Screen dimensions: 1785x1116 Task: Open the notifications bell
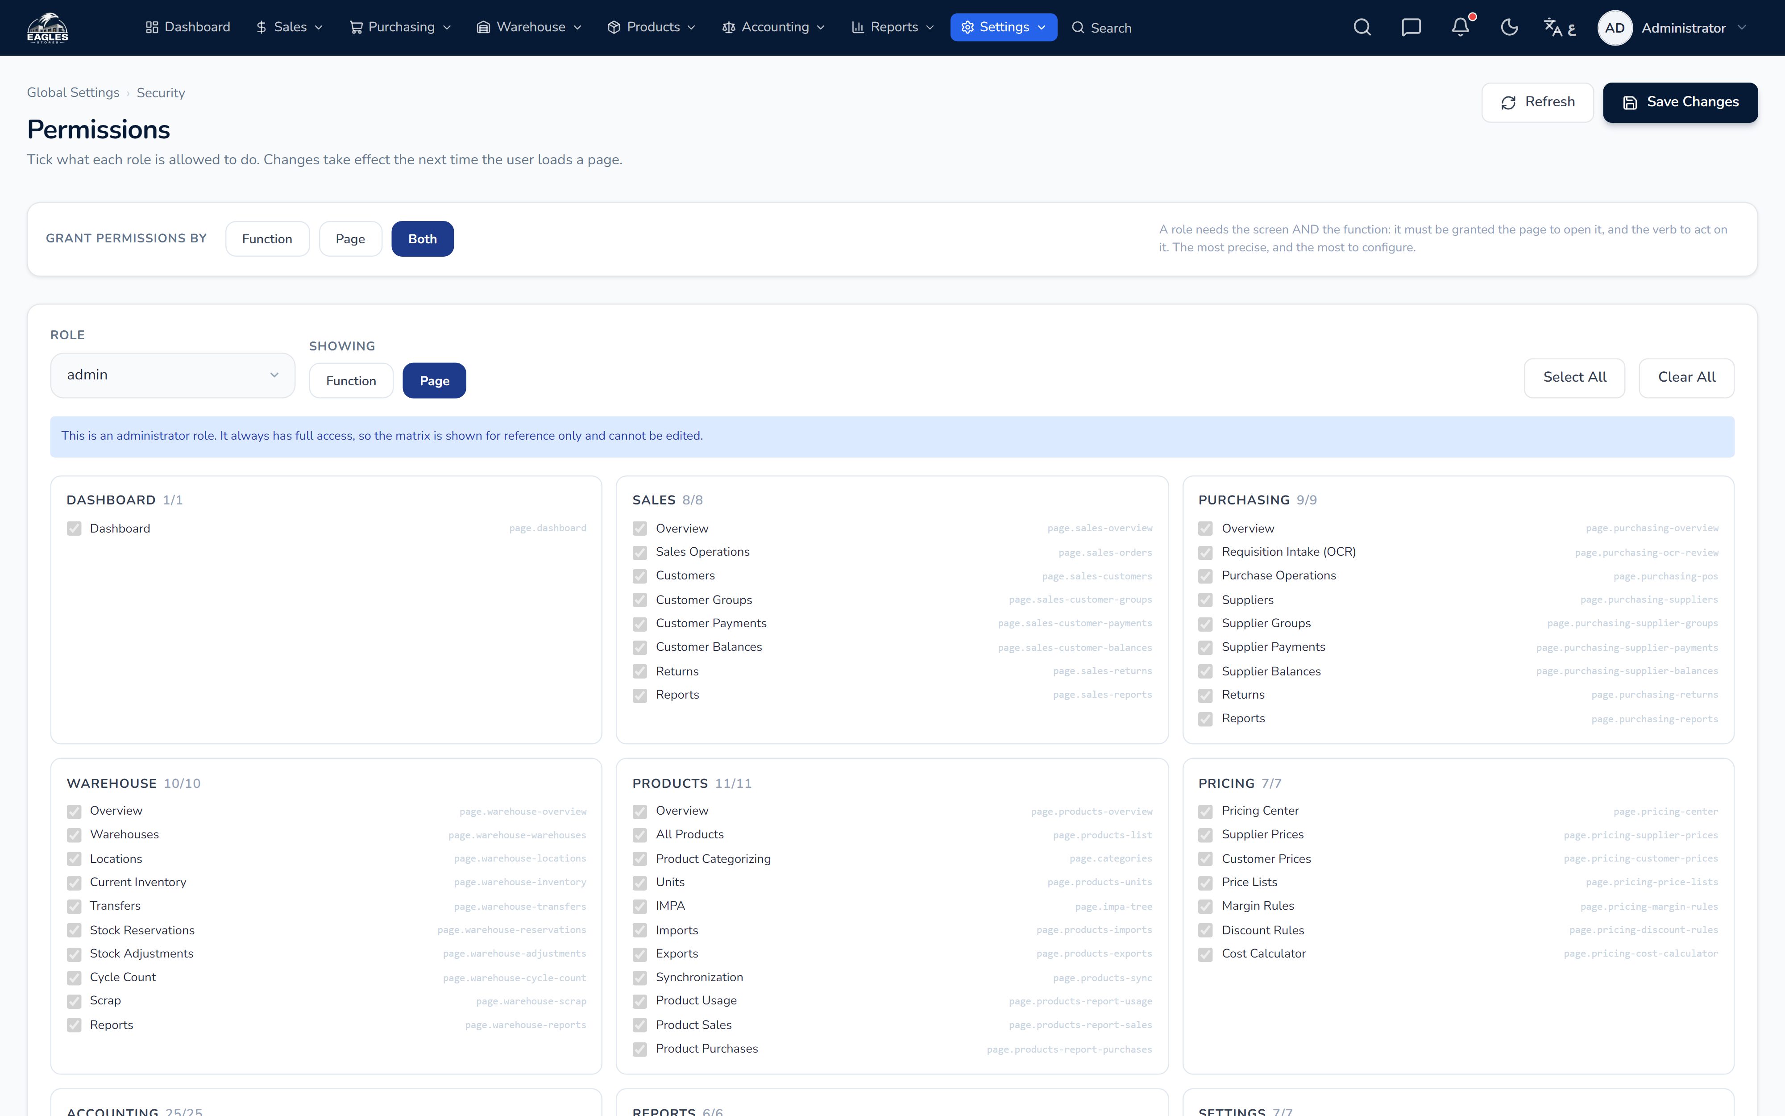click(x=1461, y=27)
